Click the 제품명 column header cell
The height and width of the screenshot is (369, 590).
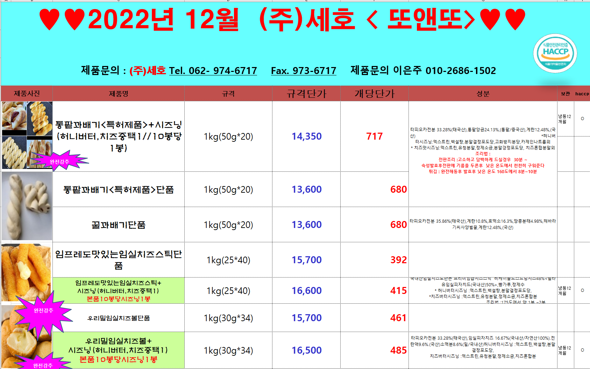point(119,94)
